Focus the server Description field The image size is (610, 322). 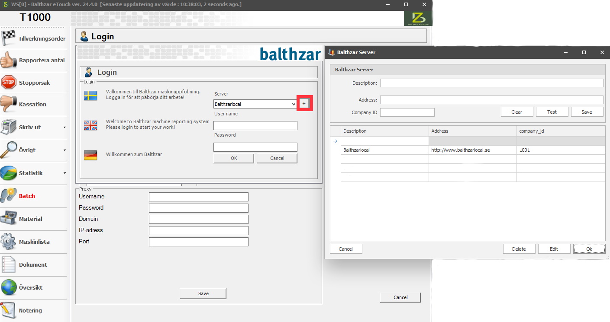pos(492,83)
